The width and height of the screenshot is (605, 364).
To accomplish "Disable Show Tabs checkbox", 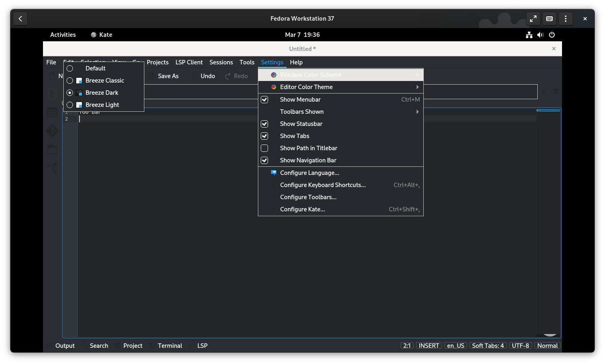I will coord(264,136).
